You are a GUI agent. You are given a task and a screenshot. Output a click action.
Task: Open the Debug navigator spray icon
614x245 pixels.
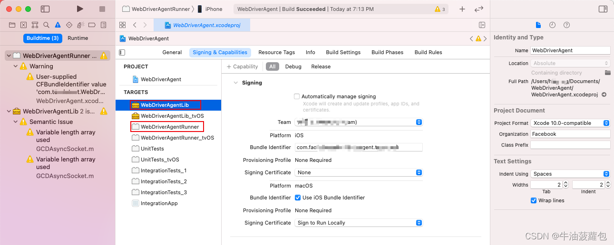point(80,25)
